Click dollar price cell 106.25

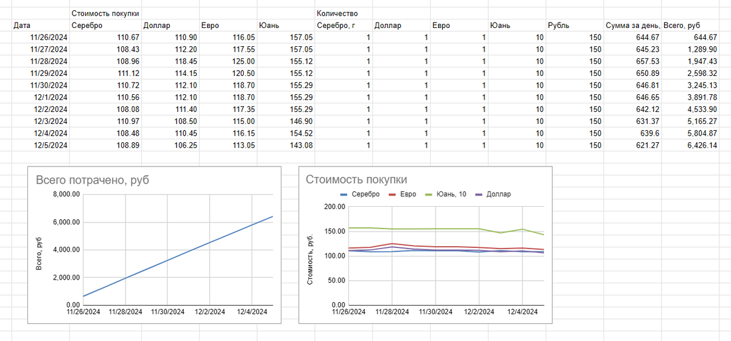(169, 145)
